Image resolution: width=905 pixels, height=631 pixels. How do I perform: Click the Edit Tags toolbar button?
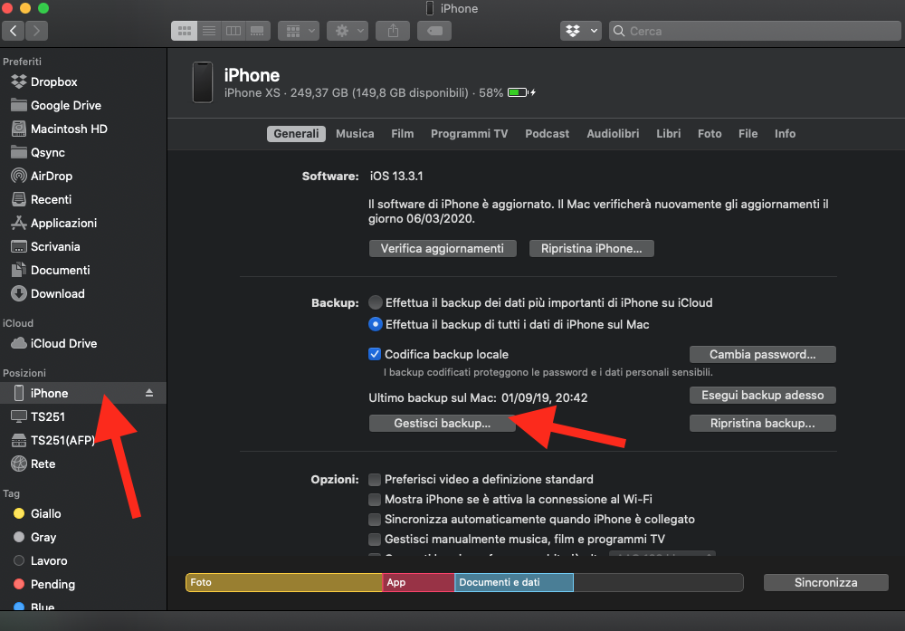click(x=434, y=31)
